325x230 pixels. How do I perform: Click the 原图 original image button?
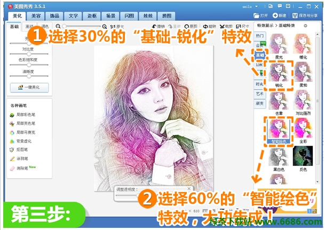coord(191,26)
